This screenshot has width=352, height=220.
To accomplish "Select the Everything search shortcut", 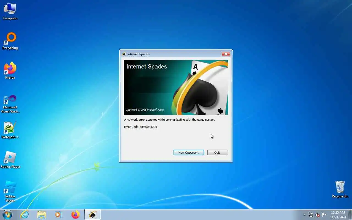I will pyautogui.click(x=10, y=41).
